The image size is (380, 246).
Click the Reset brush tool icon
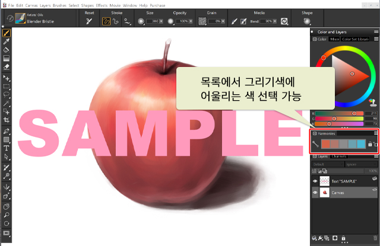tap(89, 21)
